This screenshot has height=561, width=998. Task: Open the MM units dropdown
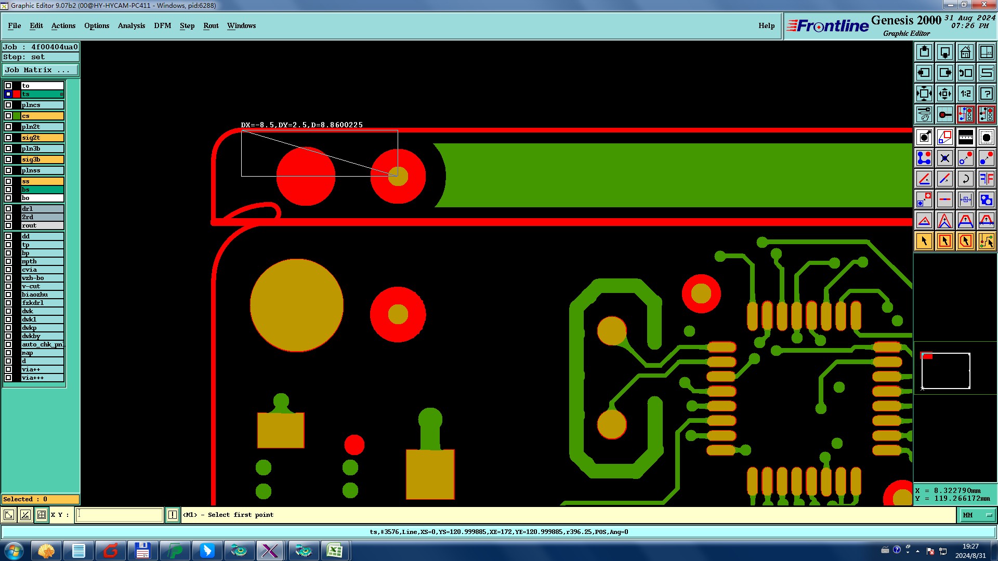(x=977, y=515)
